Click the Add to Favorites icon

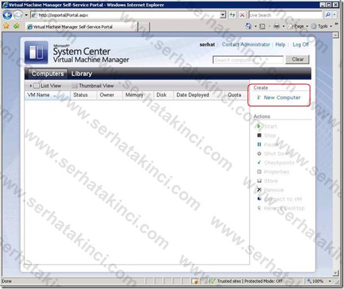(x=16, y=26)
